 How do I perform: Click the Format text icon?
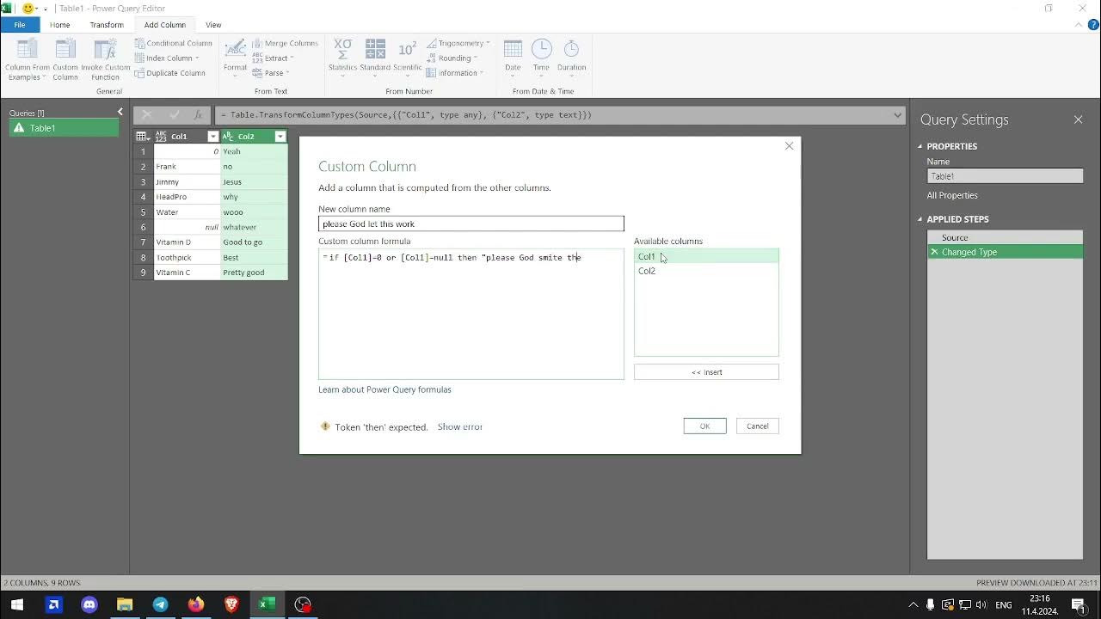(235, 50)
